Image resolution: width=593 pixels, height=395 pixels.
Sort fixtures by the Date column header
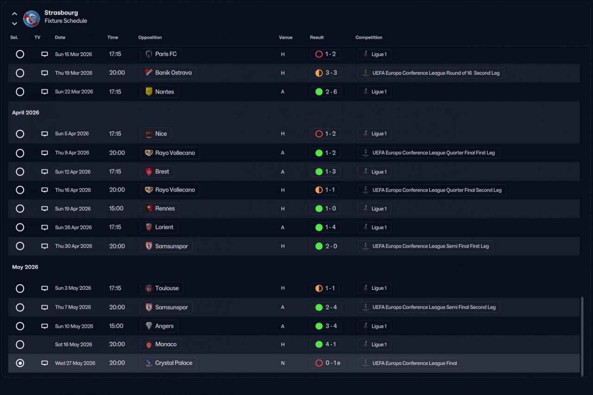click(x=60, y=38)
